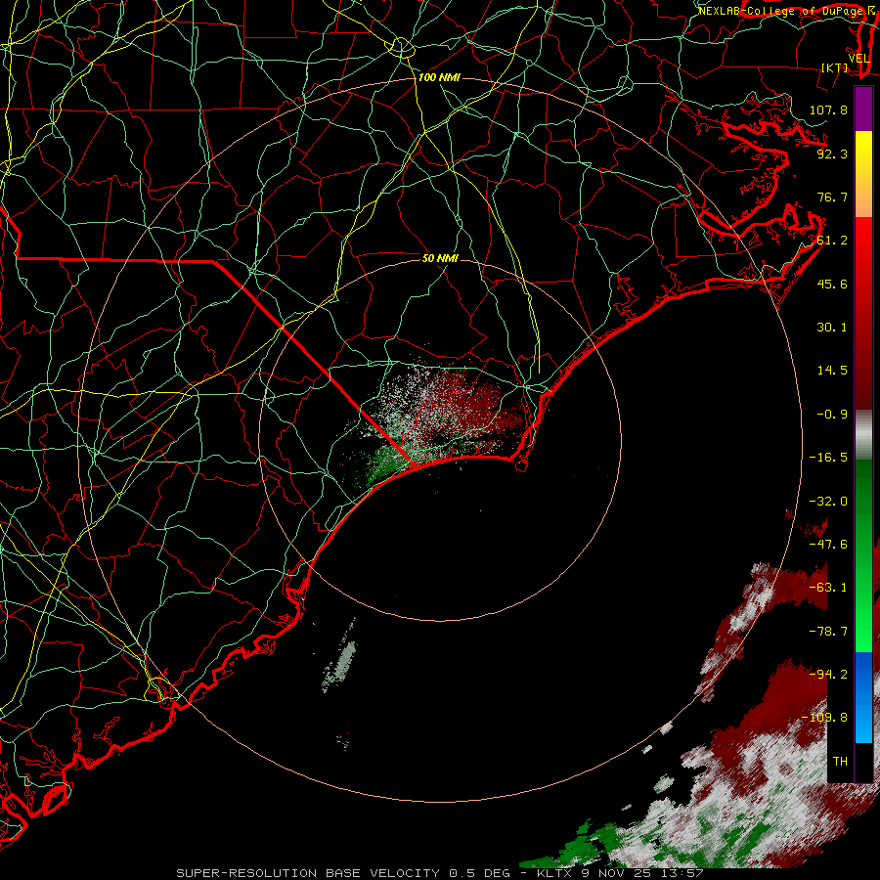Click the isolated gray echo streak offshore
This screenshot has height=880, width=880.
(340, 665)
